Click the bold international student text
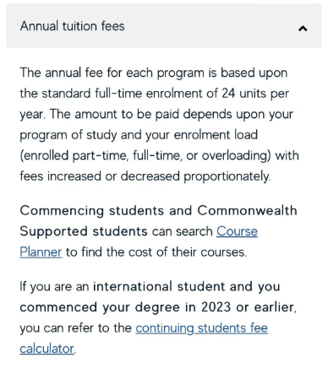Image resolution: width=328 pixels, height=368 pixels. click(159, 287)
